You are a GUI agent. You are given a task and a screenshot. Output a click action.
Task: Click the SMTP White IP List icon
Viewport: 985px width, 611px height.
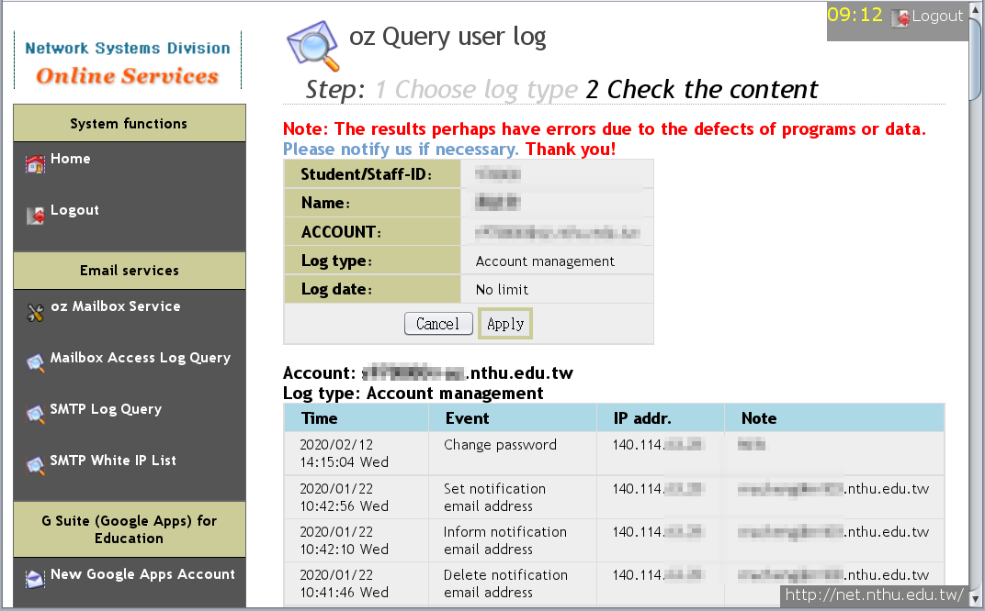coord(35,466)
